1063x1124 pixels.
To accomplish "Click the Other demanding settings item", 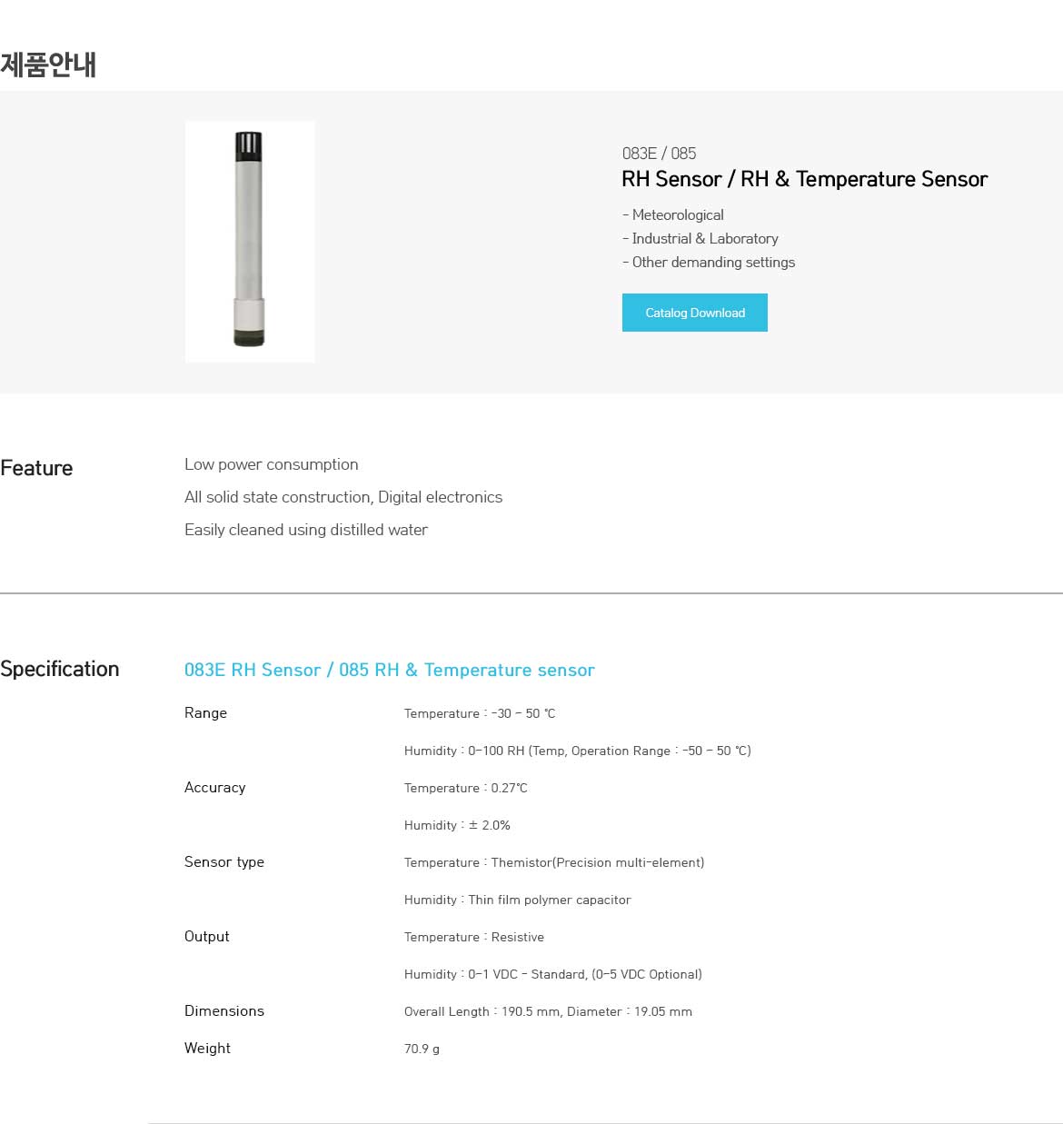I will pyautogui.click(x=709, y=263).
